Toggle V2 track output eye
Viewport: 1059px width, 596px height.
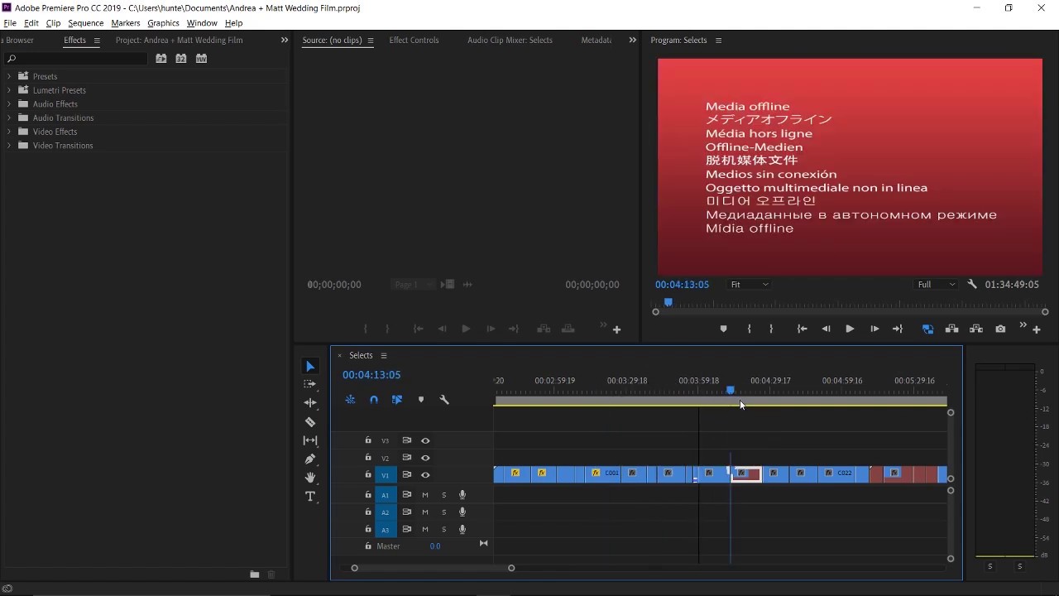click(425, 458)
